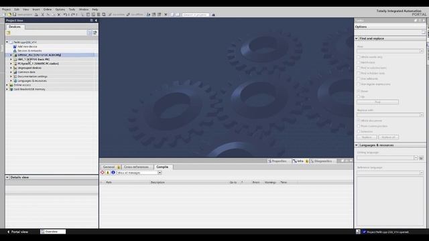The width and height of the screenshot is (429, 241).
Task: Expand the selected PLC CPU 1212C node
Action: tap(11, 55)
